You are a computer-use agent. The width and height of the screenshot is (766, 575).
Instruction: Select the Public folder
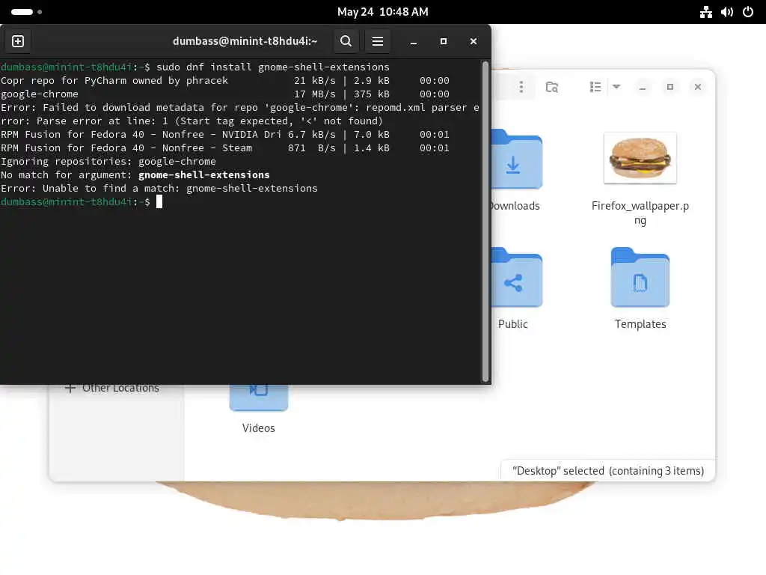coord(516,277)
